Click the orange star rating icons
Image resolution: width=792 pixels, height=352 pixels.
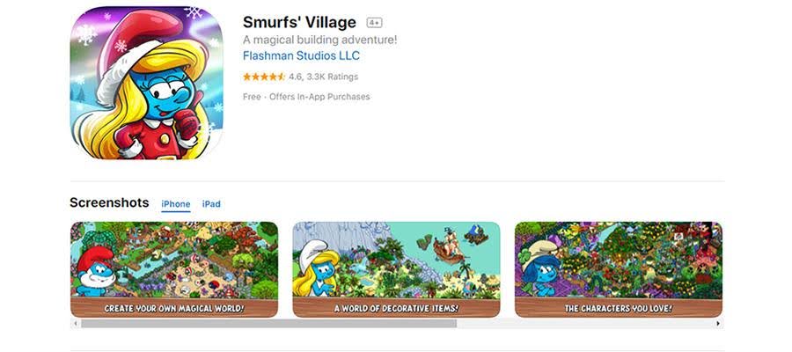264,77
